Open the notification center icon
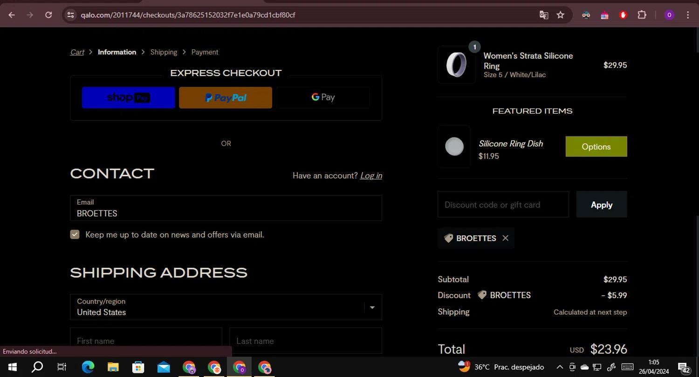The image size is (699, 377). click(684, 367)
